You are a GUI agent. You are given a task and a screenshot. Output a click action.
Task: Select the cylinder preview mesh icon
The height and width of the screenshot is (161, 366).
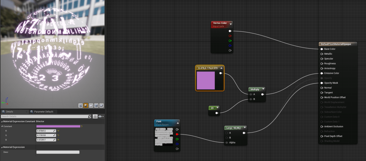(x=81, y=105)
